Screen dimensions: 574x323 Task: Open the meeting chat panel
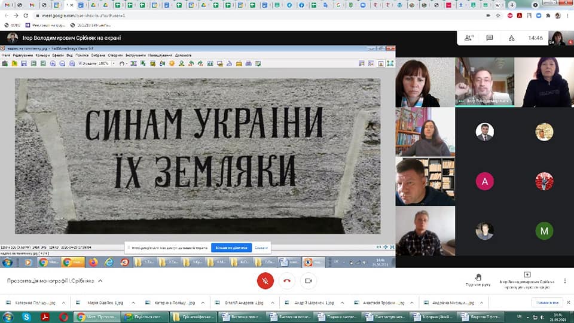pos(490,38)
